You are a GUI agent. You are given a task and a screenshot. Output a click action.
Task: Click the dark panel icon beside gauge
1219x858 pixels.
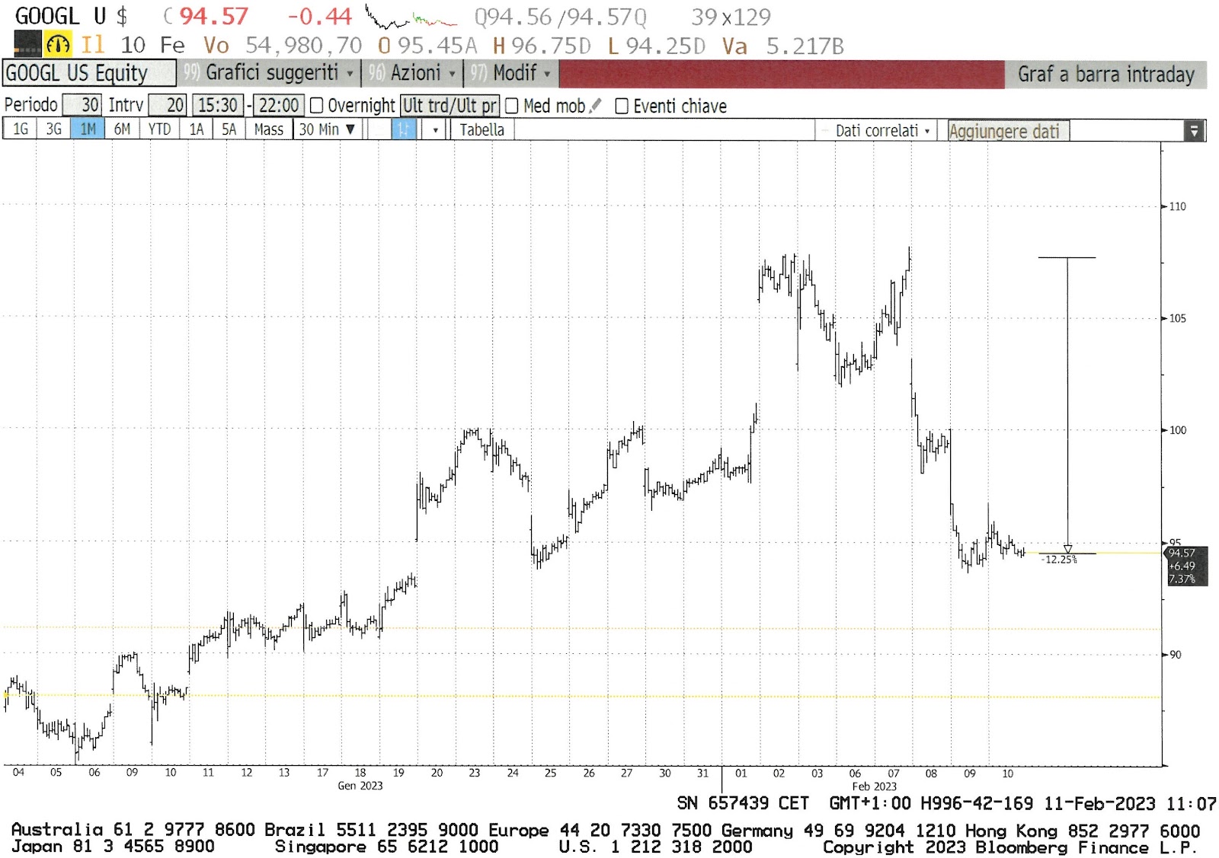[27, 43]
